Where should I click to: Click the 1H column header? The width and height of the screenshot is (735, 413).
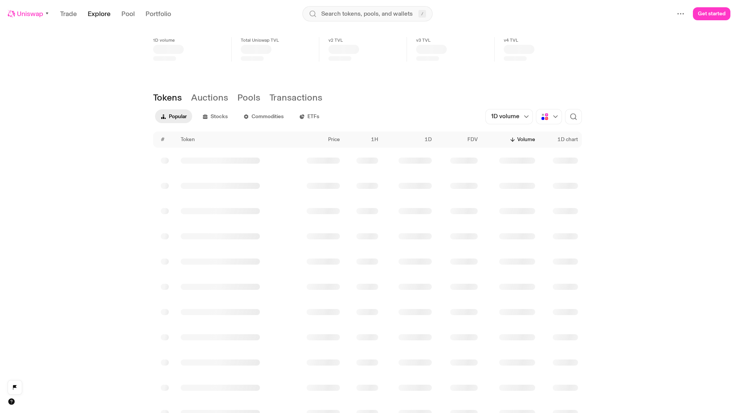tap(374, 140)
